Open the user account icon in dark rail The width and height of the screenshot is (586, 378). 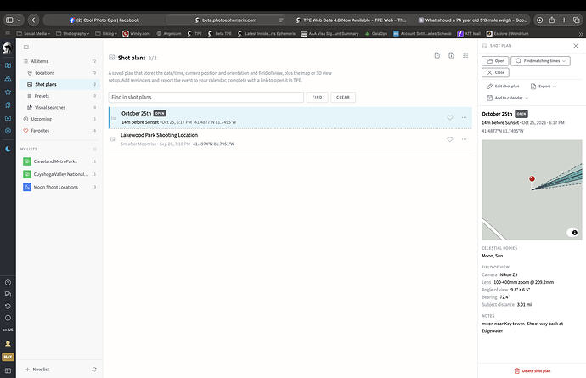click(8, 343)
